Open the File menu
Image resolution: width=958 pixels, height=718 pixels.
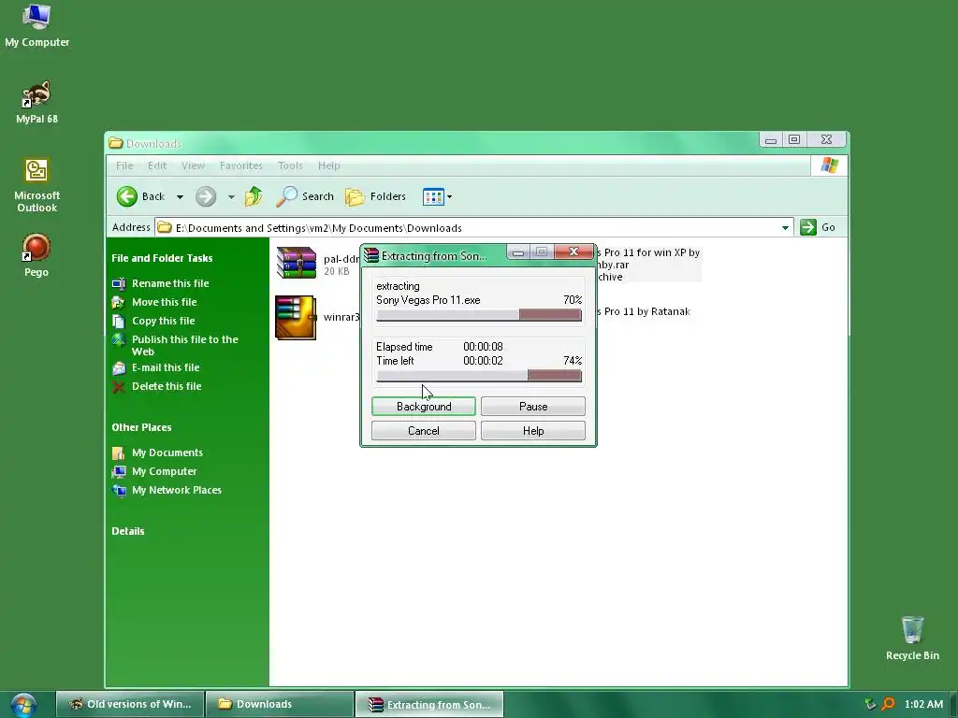[124, 165]
